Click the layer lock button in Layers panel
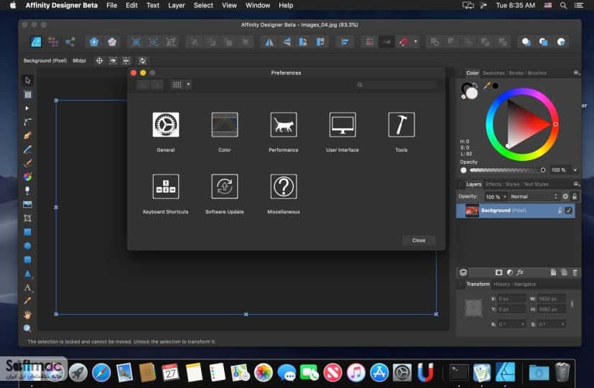The image size is (594, 388). point(575,196)
